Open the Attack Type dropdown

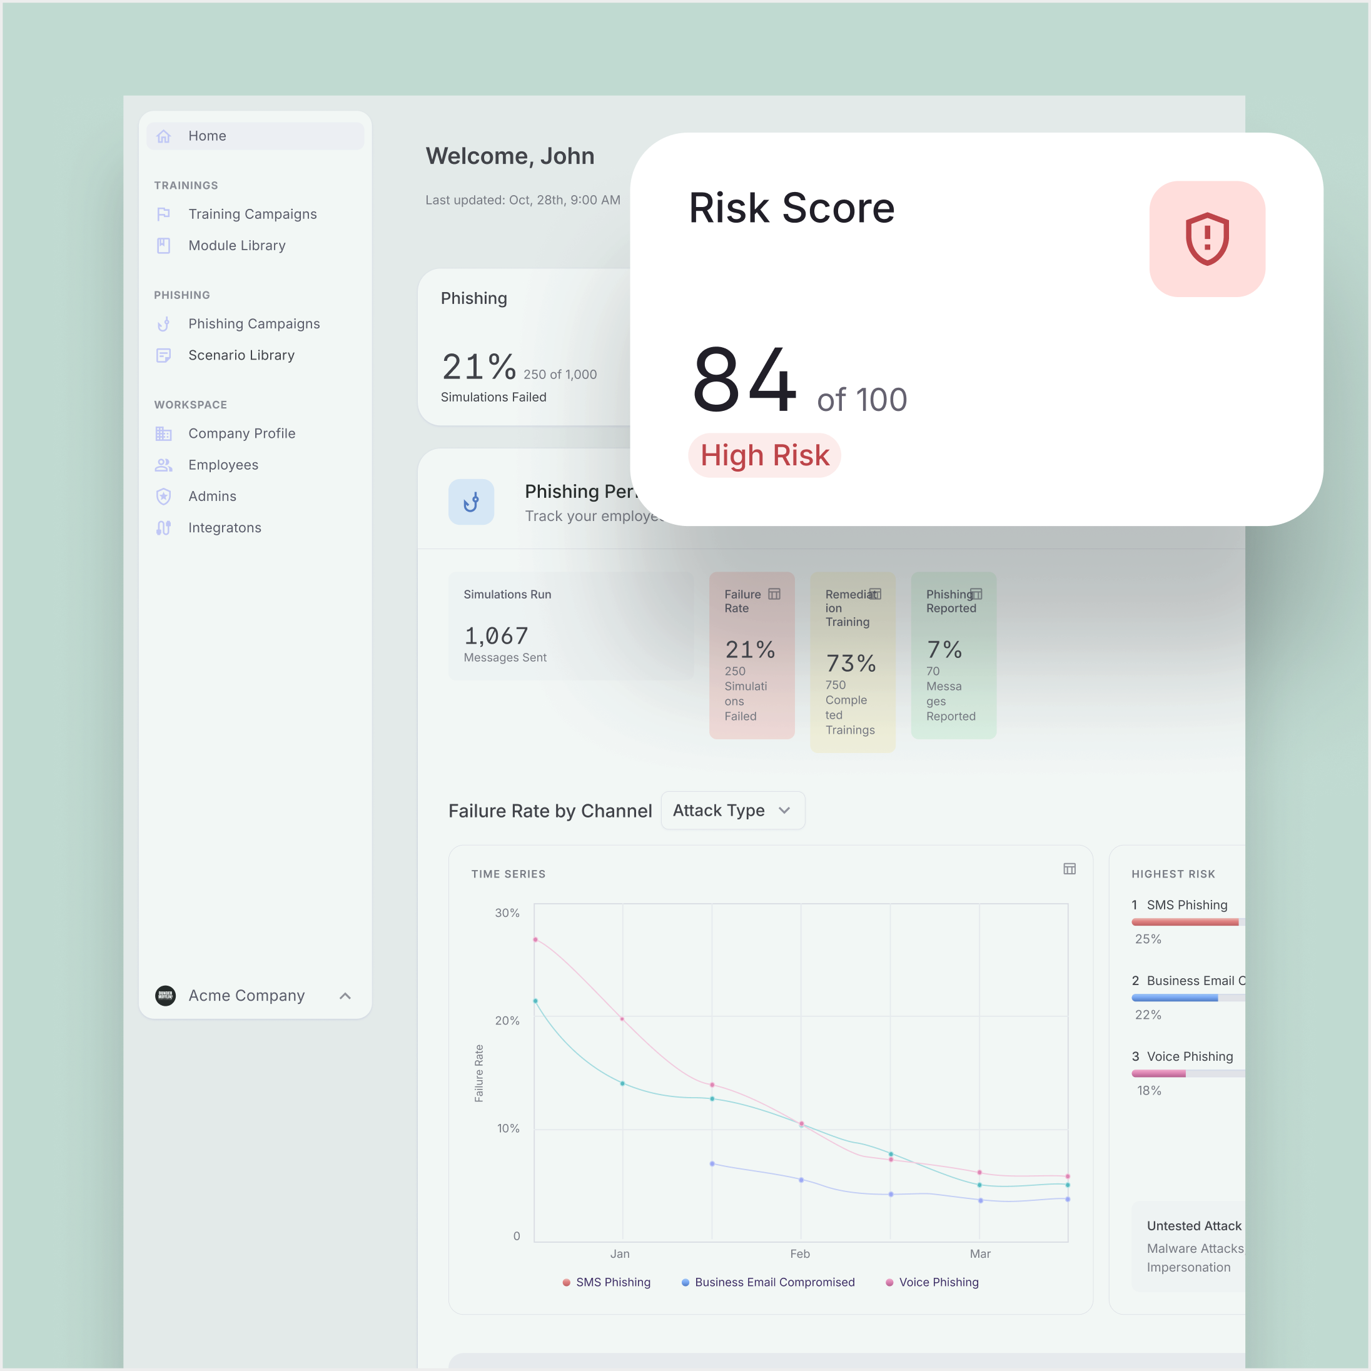[732, 811]
